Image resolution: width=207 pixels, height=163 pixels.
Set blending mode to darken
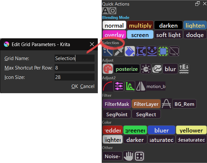pos(168,25)
